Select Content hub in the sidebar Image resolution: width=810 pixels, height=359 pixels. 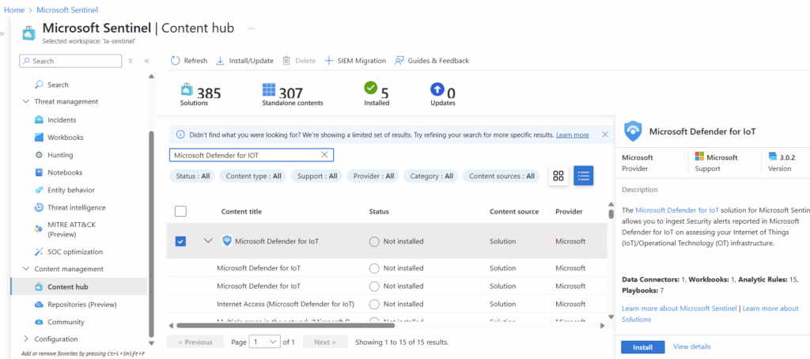click(x=78, y=287)
